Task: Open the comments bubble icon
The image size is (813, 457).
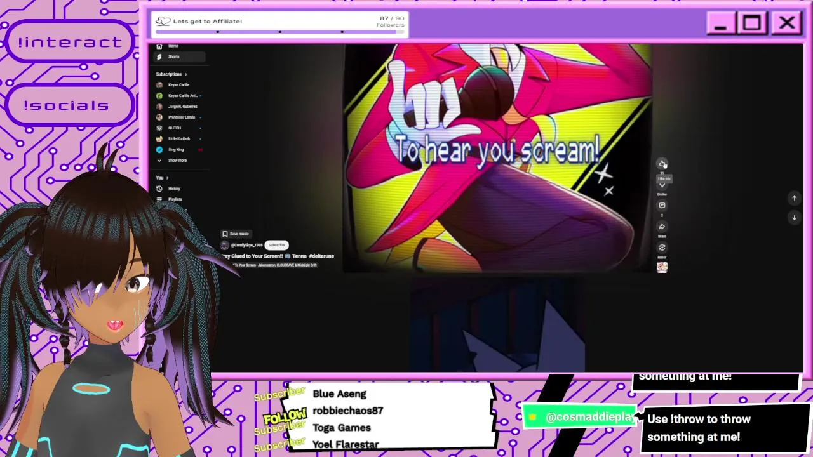Action: [x=662, y=206]
